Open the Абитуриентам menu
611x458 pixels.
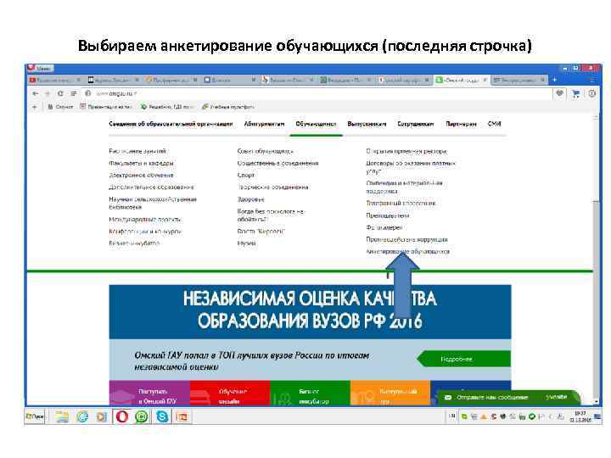coord(264,124)
